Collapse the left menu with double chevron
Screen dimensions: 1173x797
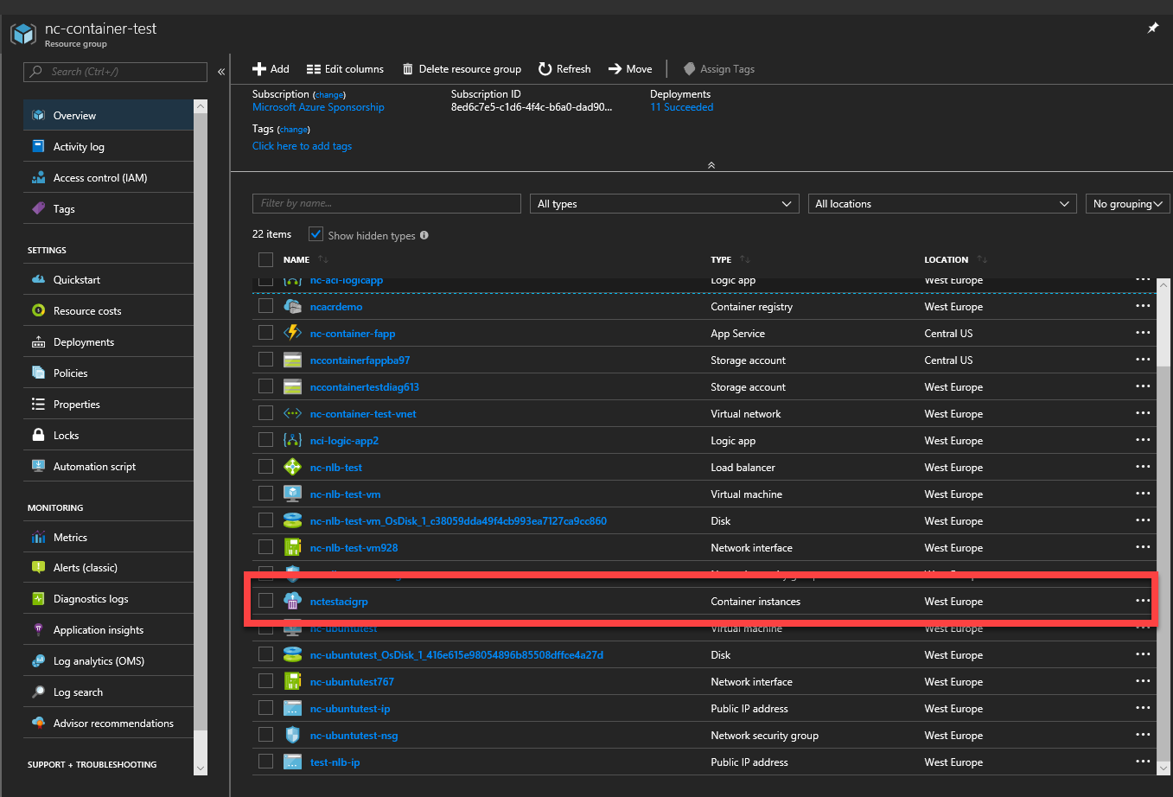(x=221, y=72)
